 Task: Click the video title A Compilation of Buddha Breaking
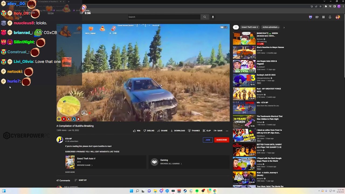click(75, 126)
